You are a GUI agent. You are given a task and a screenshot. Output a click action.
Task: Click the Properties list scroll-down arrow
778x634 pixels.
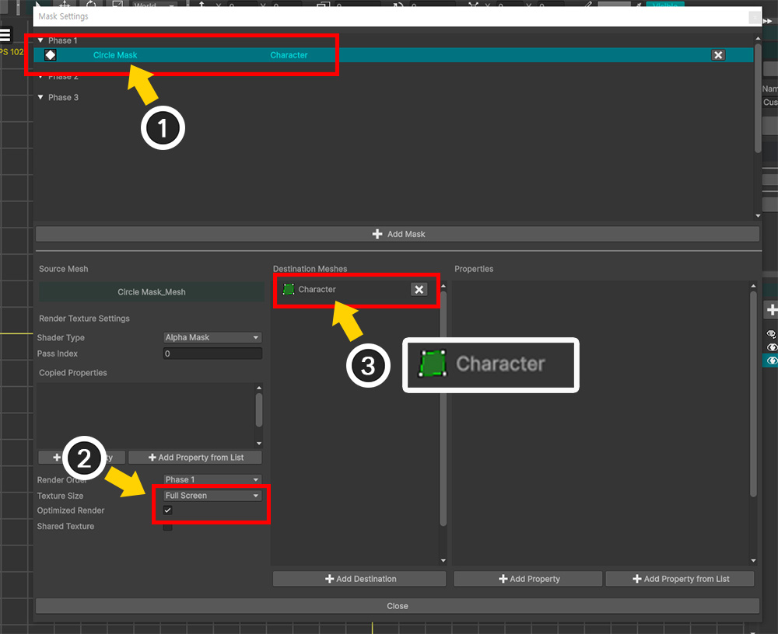(753, 561)
